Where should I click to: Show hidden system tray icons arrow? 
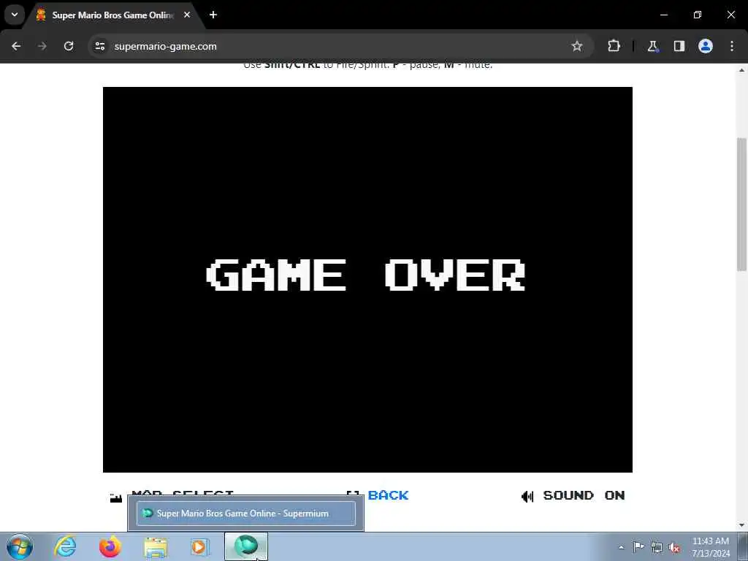click(x=621, y=547)
